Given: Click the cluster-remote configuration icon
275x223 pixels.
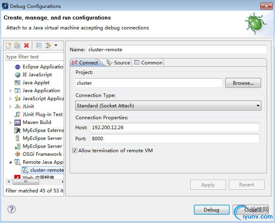Looking at the screenshot, I should coord(25,170).
